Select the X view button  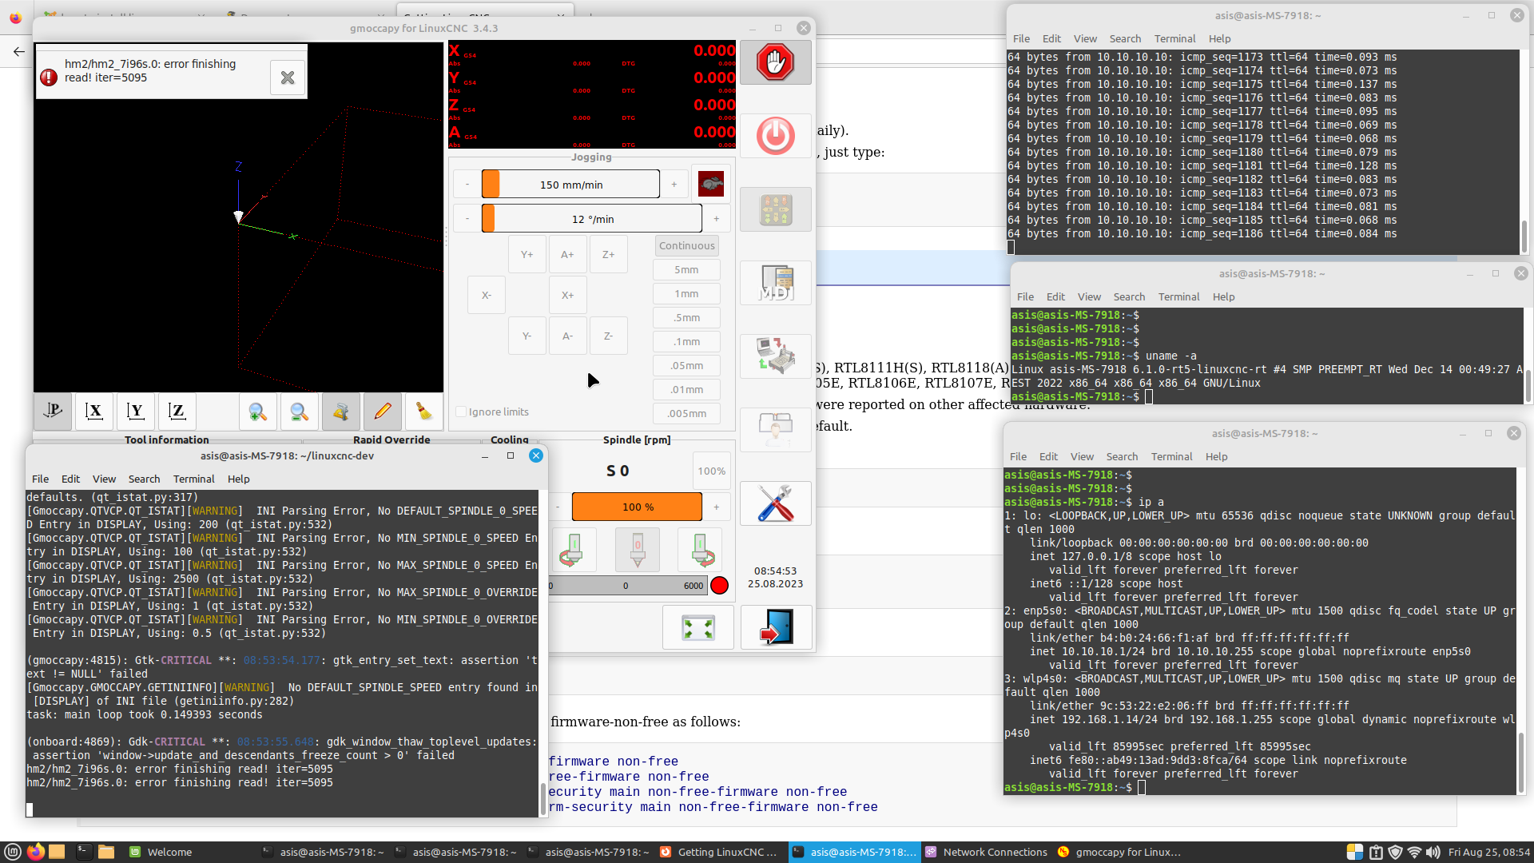coord(94,412)
